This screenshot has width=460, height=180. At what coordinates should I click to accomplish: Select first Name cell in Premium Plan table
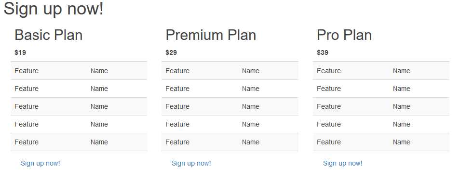pyautogui.click(x=251, y=71)
